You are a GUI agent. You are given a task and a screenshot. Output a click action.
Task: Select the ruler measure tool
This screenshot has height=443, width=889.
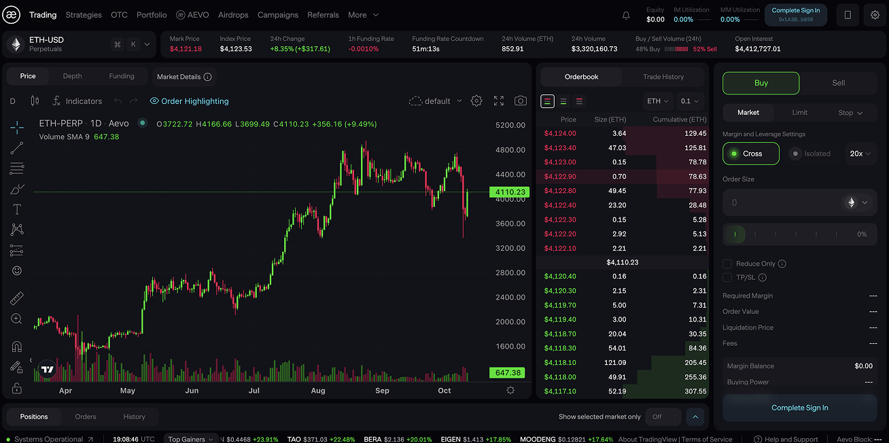pos(16,298)
